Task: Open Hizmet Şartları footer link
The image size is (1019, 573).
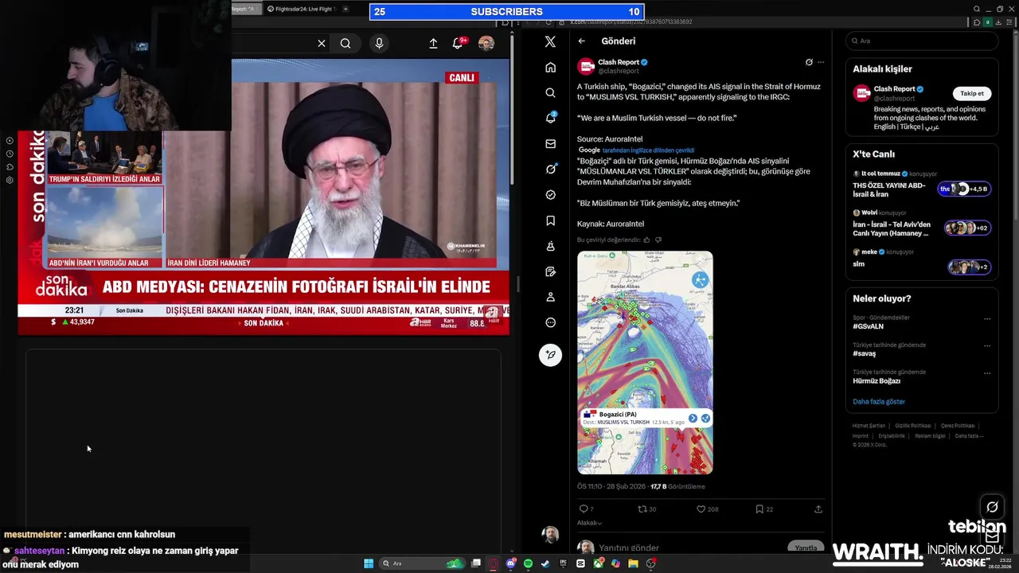Action: pos(869,426)
